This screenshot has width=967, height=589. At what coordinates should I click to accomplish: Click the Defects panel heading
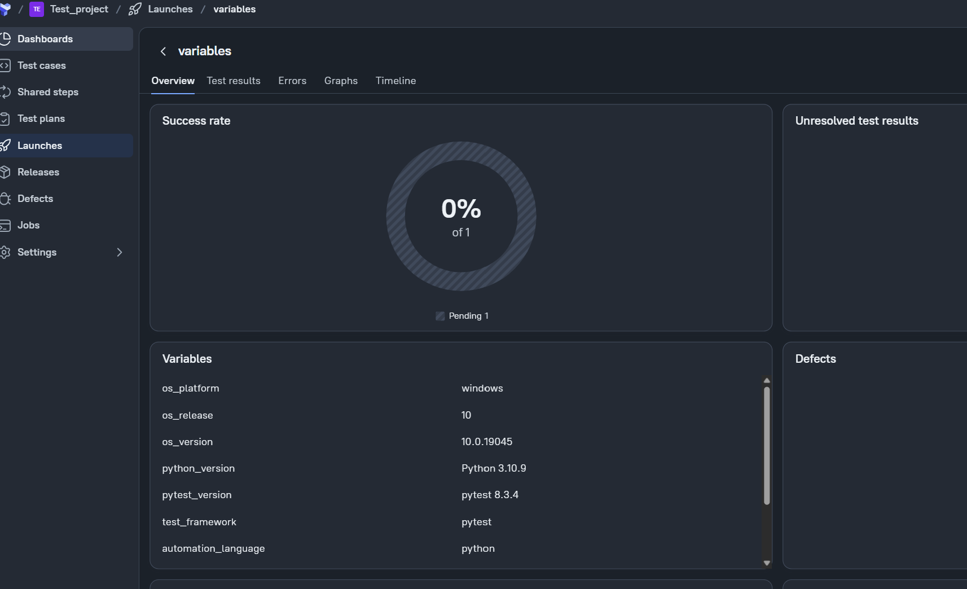[816, 359]
